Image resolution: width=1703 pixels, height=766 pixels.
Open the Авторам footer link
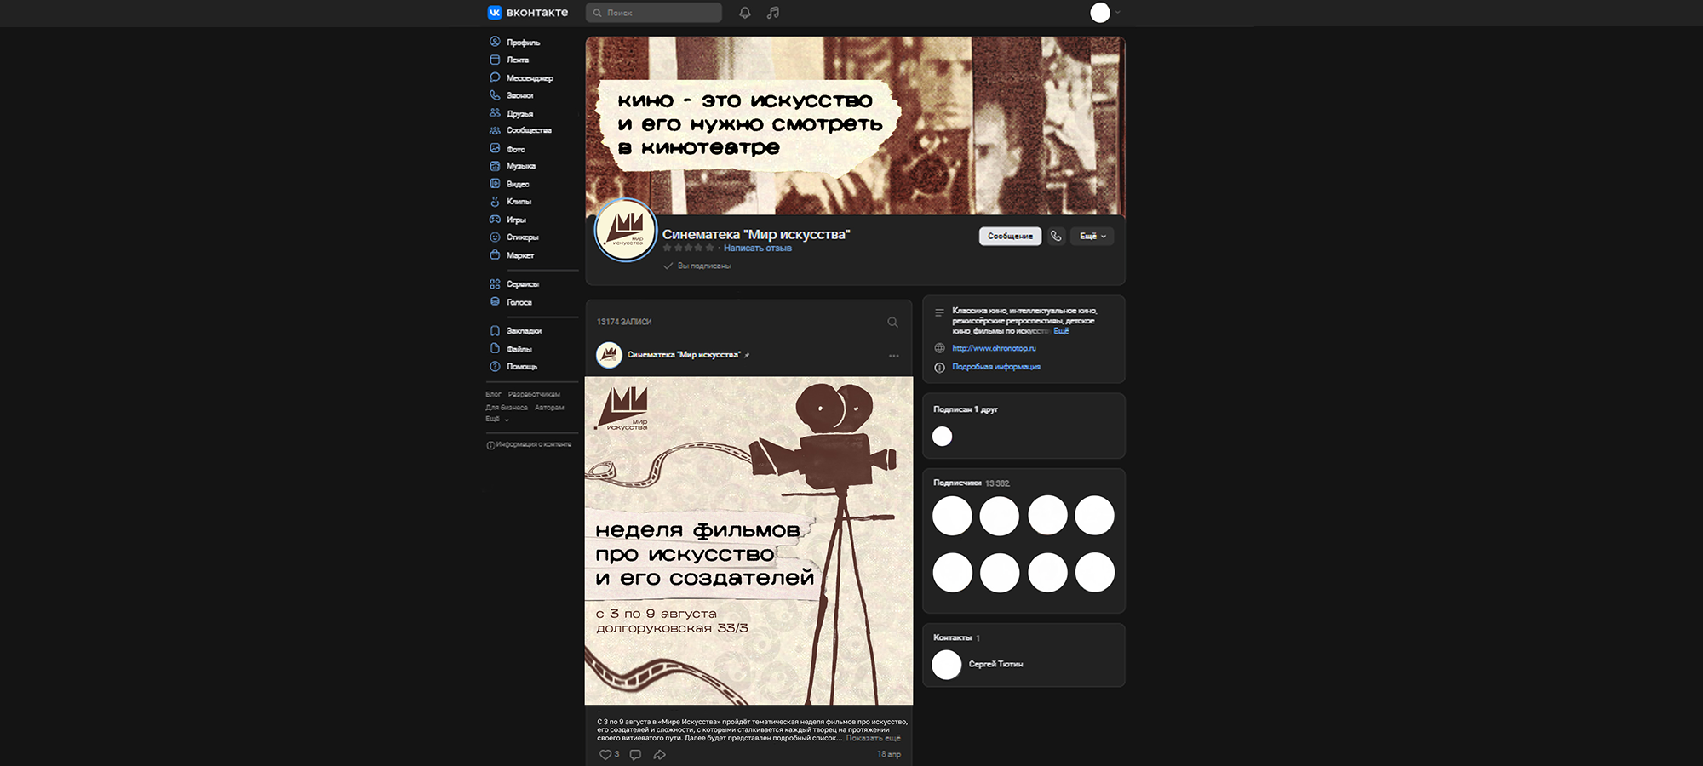pos(549,408)
